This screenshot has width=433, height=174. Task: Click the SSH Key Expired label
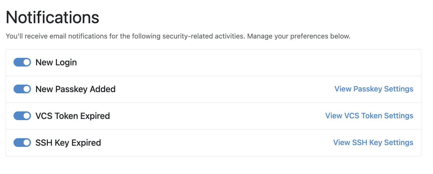click(68, 142)
